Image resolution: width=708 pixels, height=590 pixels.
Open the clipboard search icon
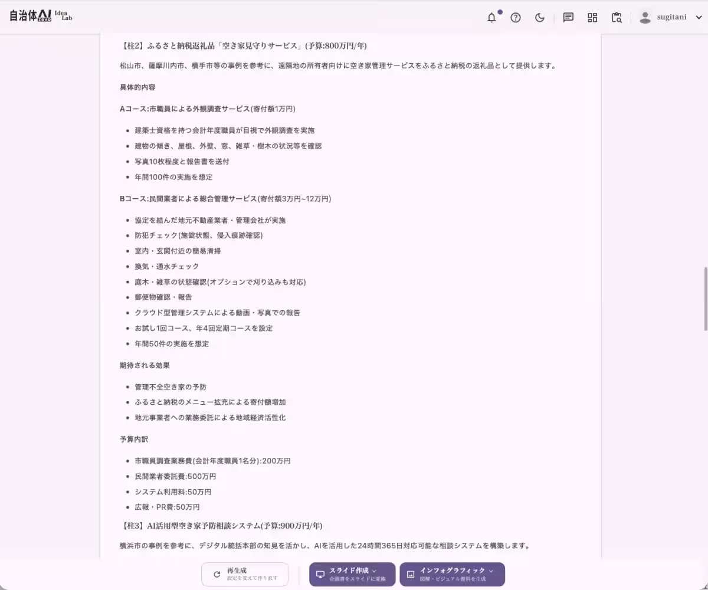pyautogui.click(x=617, y=18)
